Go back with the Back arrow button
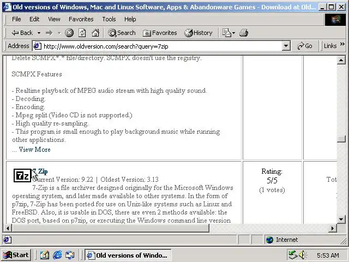349x262 pixels. [x=22, y=33]
